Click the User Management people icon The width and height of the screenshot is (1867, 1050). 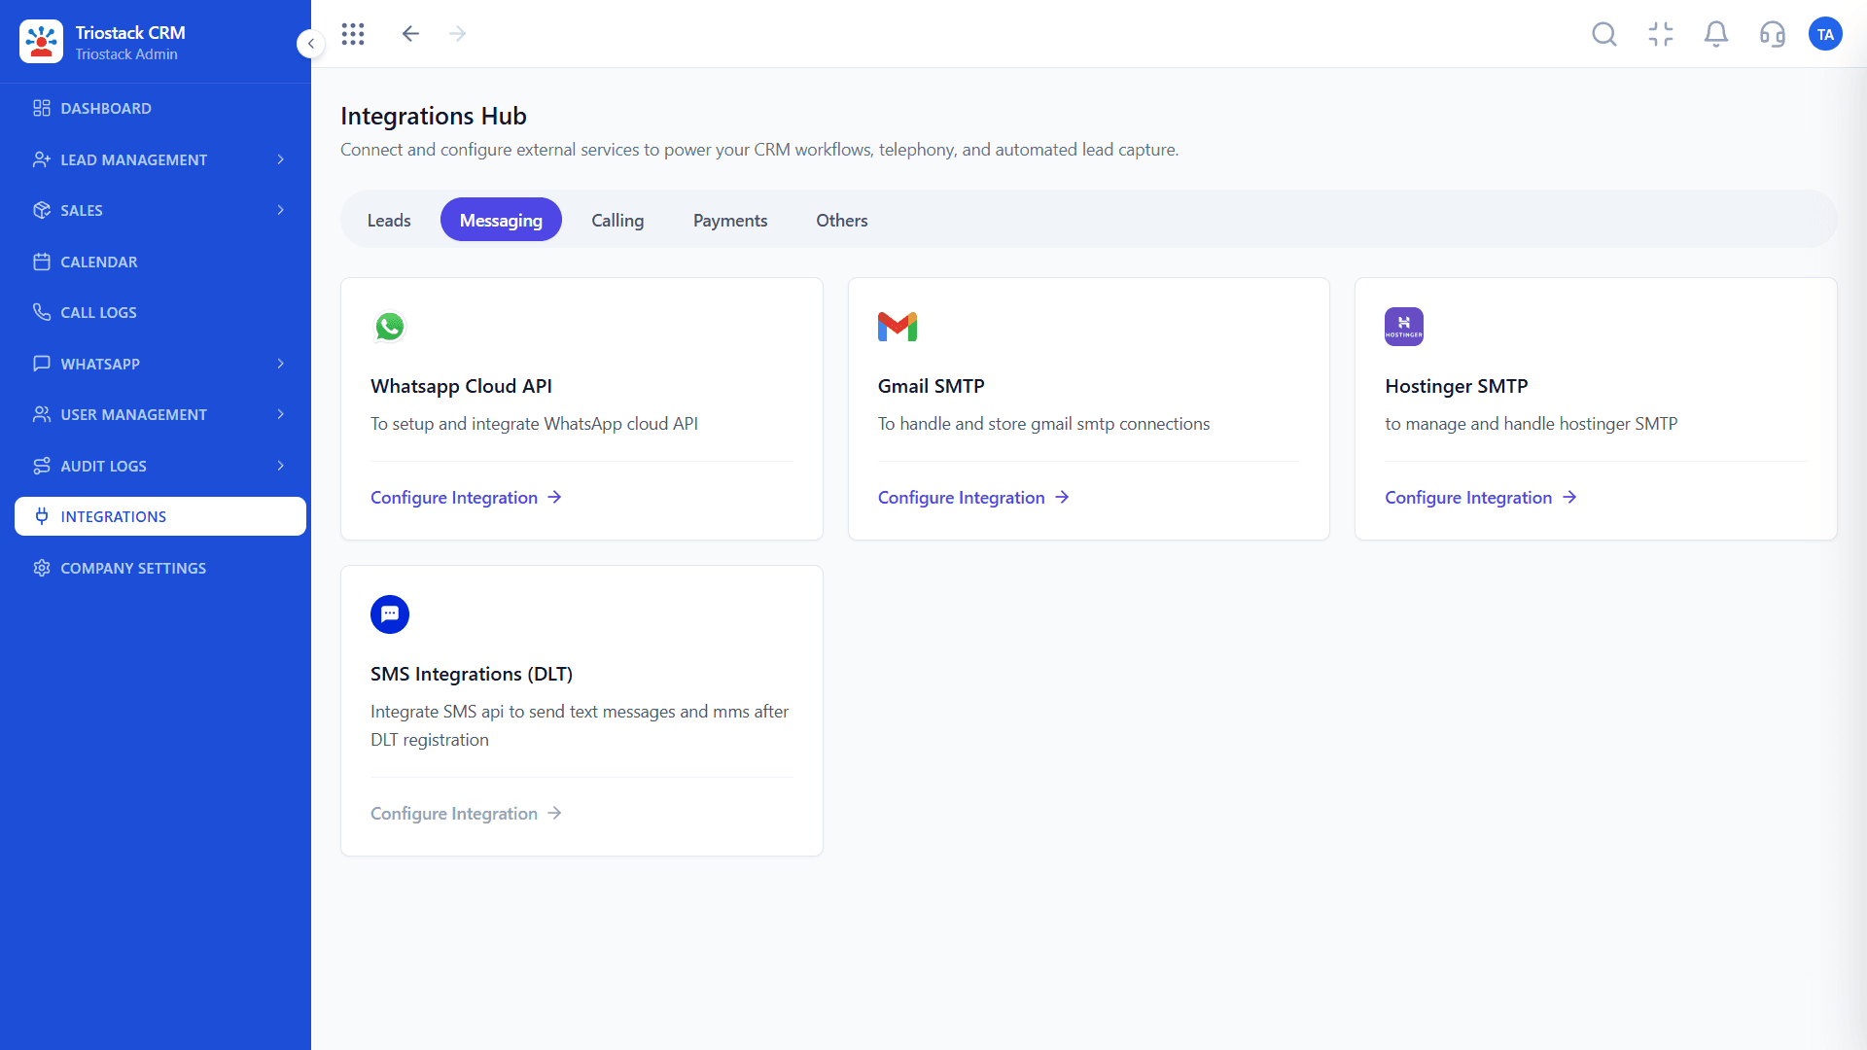(42, 414)
